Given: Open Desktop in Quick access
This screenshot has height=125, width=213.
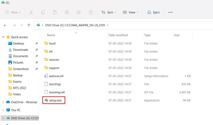Looking at the screenshot, I should click(19, 44).
